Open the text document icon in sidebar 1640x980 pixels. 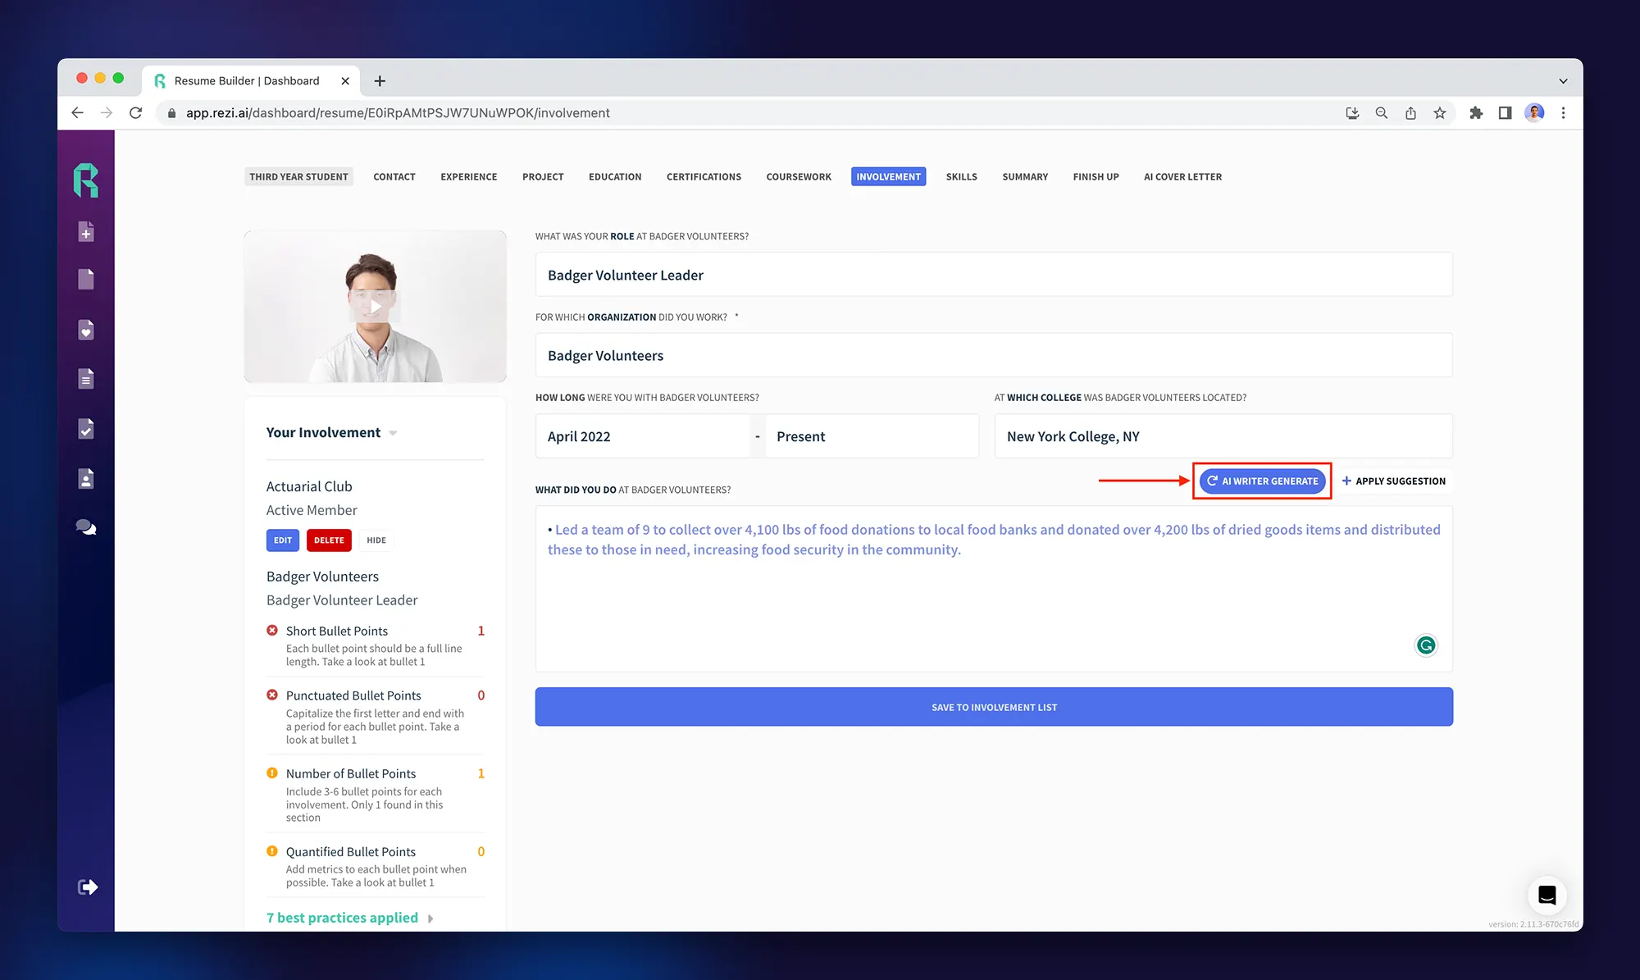[86, 379]
